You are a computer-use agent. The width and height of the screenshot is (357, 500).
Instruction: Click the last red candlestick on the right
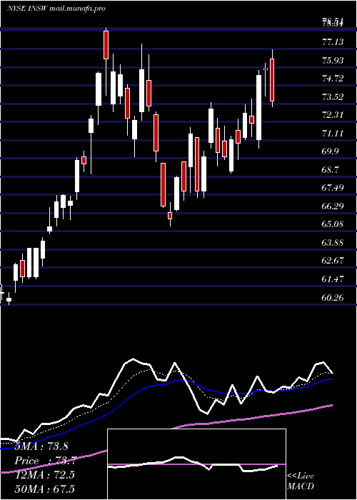point(272,80)
